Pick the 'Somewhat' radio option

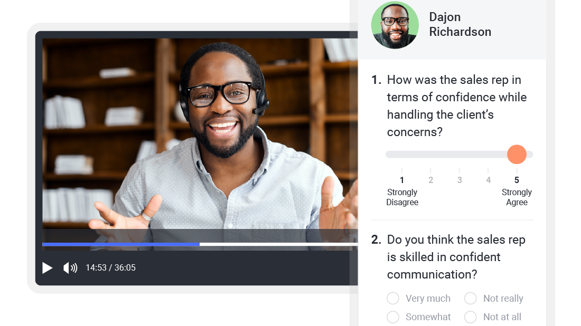point(393,317)
